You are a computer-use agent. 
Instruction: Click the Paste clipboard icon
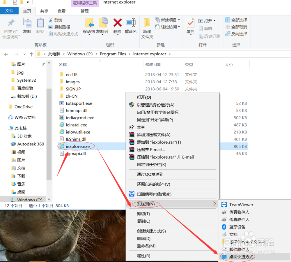(x=40, y=23)
